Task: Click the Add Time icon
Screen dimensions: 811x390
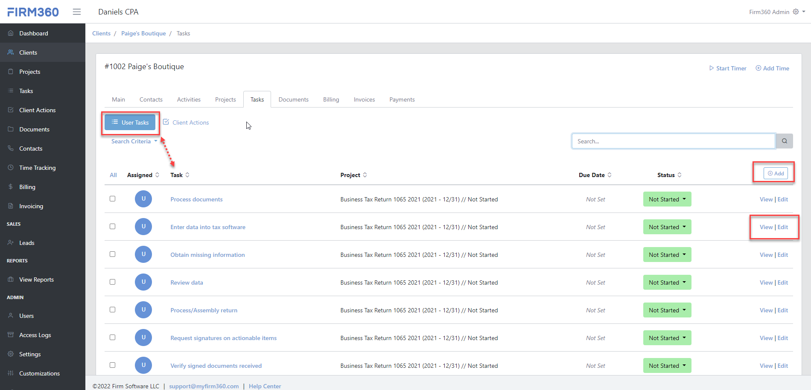Action: pos(758,68)
